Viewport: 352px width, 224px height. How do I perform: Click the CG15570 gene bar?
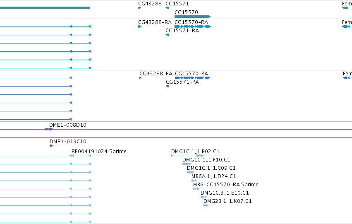point(193,17)
